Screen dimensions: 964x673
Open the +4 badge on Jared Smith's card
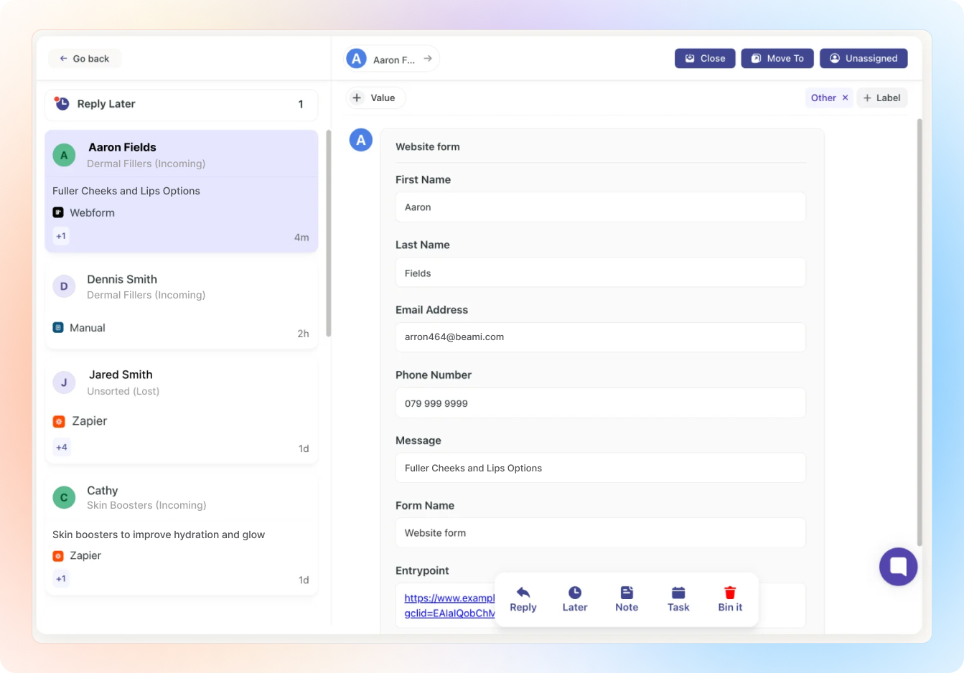[x=62, y=447]
